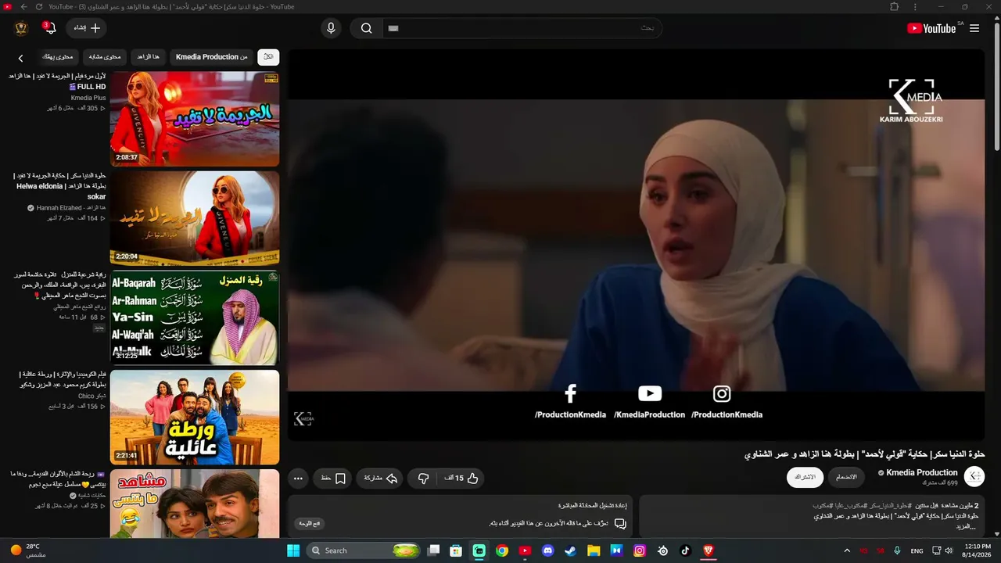Open the more actions three-dot button

coord(298,478)
